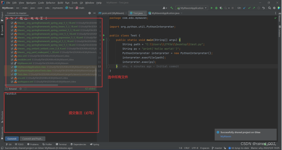The height and width of the screenshot is (150, 282).
Task: Collapse the main method fold marker
Action: tap(108, 40)
